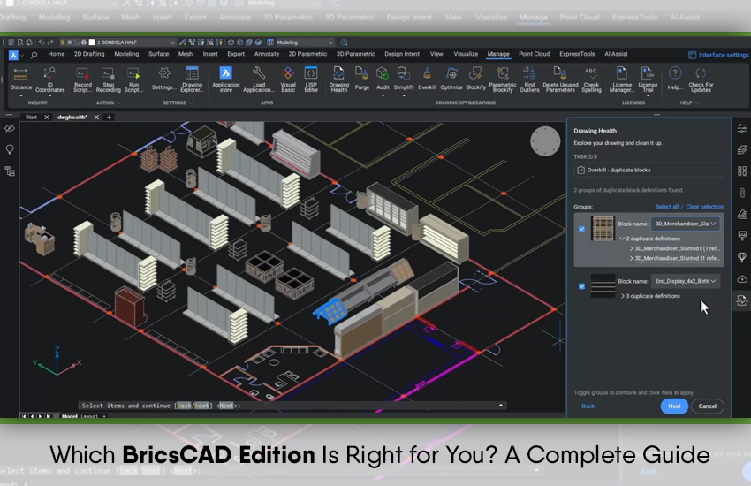
Task: Uncheck the 3D_Merchandiser_Sla group checkbox
Action: coord(581,229)
